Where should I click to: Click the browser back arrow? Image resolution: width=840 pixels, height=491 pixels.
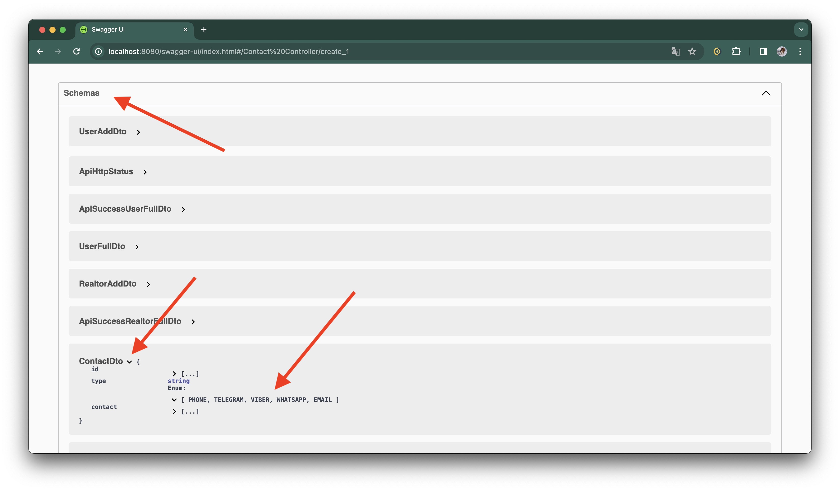click(40, 51)
